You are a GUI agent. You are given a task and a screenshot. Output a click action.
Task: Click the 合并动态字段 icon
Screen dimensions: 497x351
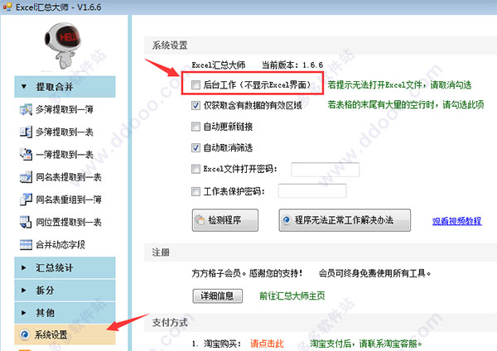(x=26, y=244)
